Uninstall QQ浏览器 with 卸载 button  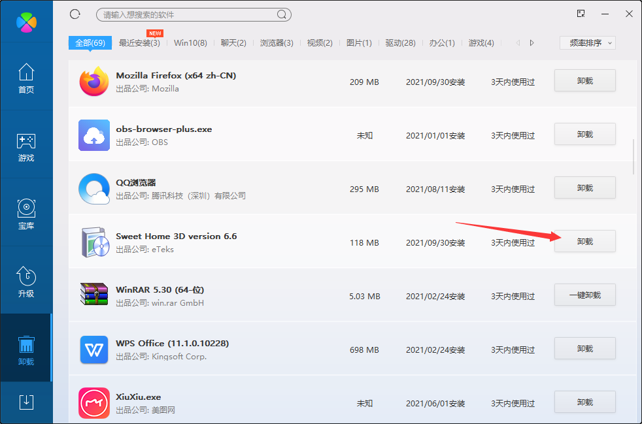pyautogui.click(x=585, y=188)
